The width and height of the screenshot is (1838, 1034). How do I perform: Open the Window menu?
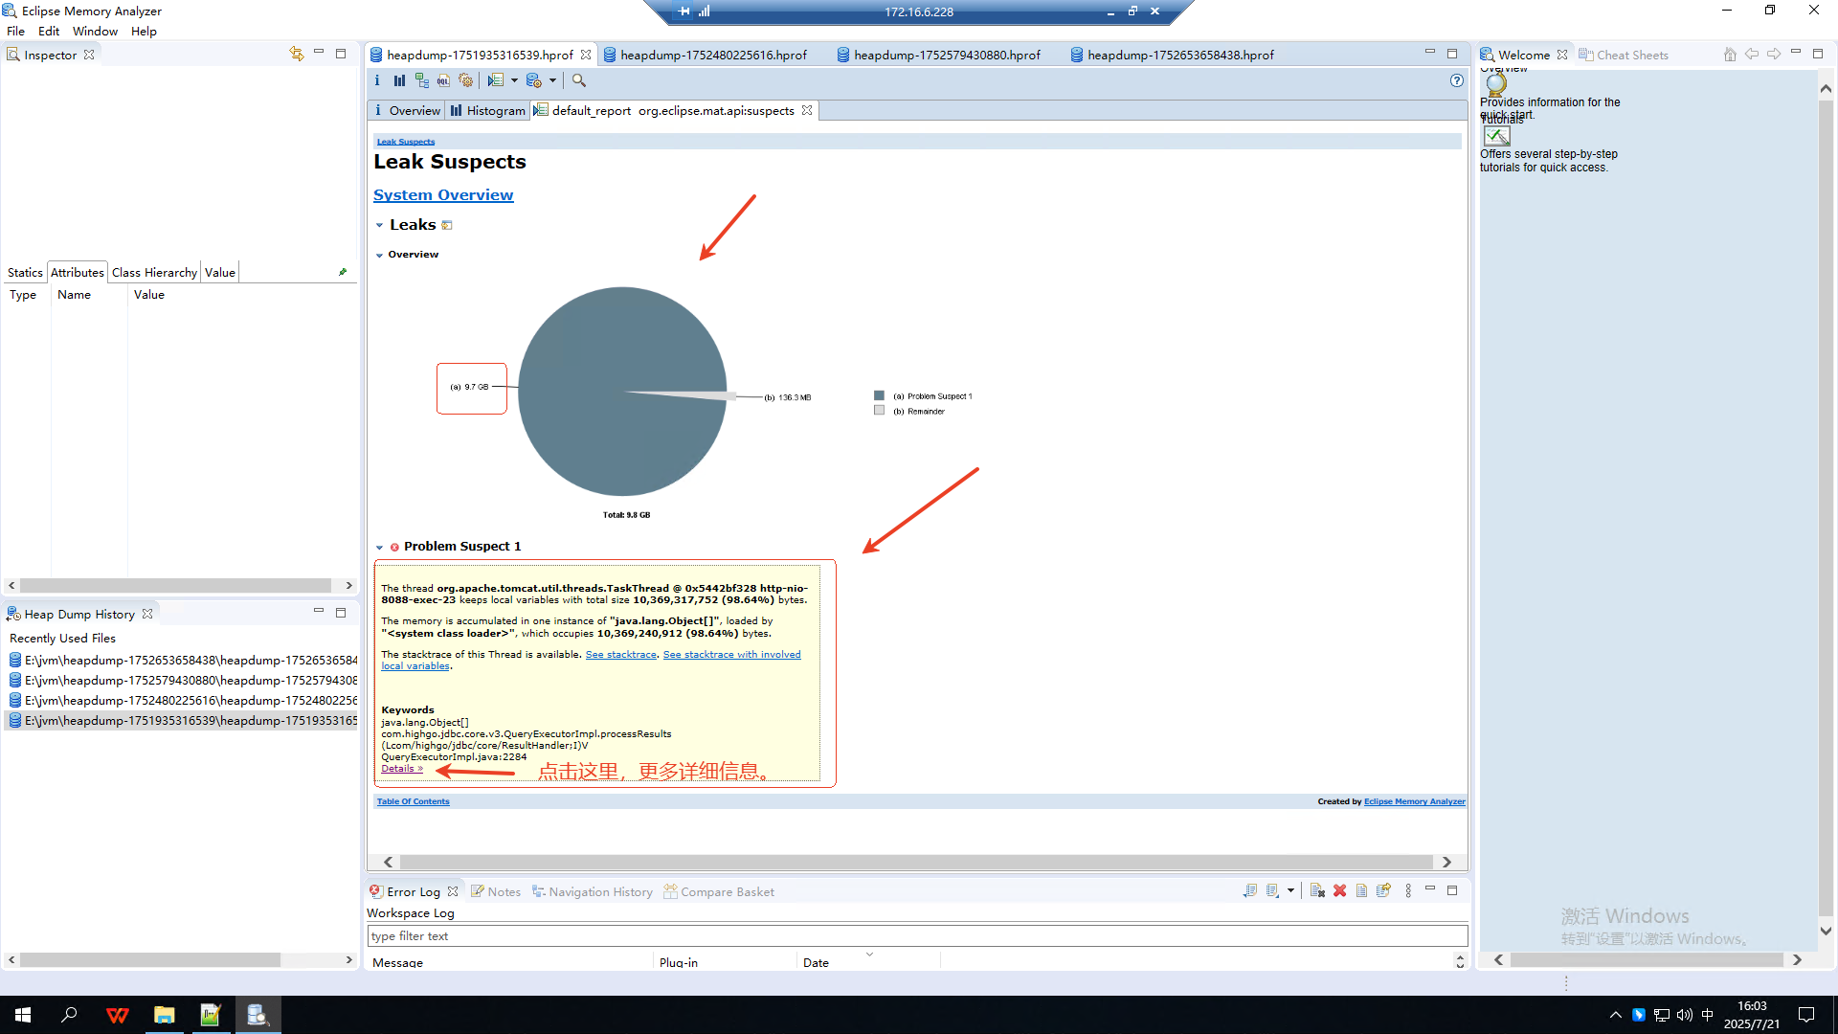pos(95,32)
